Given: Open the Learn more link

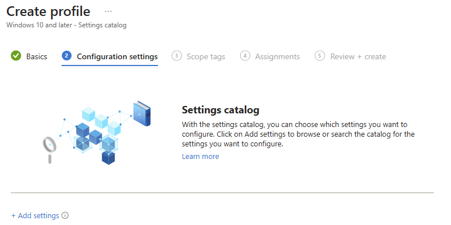Looking at the screenshot, I should [200, 156].
